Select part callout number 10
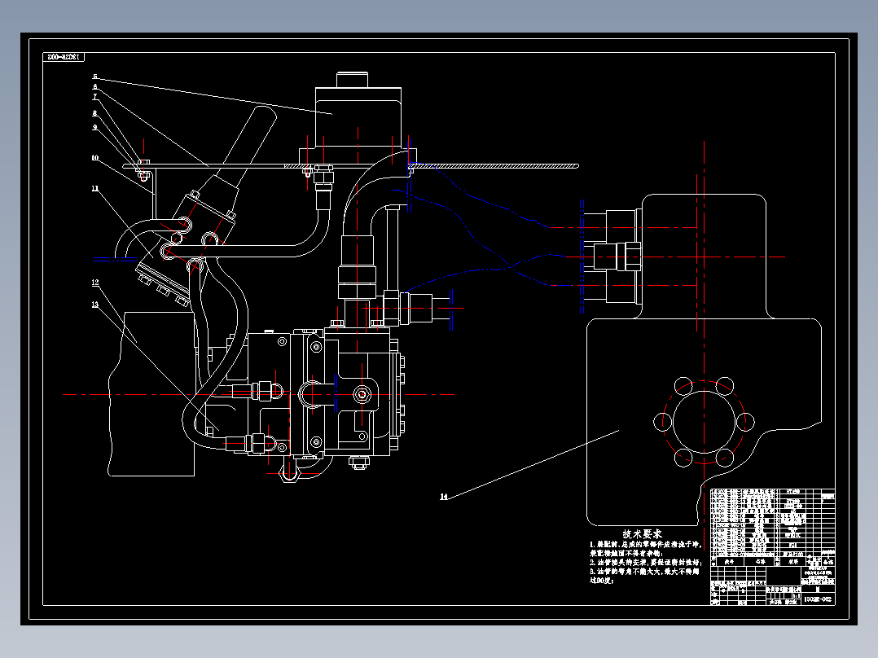 tap(95, 158)
